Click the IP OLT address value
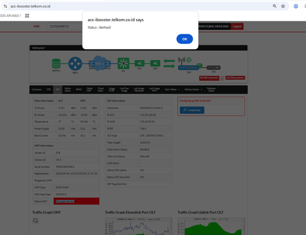Screen dimensions: 306x235 click(x=148, y=115)
